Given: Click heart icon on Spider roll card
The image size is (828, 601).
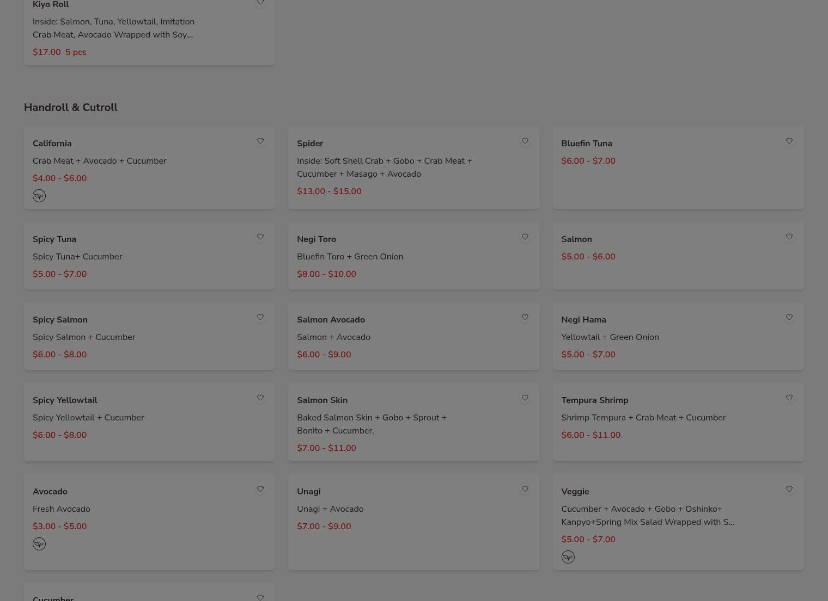Looking at the screenshot, I should coord(525,141).
